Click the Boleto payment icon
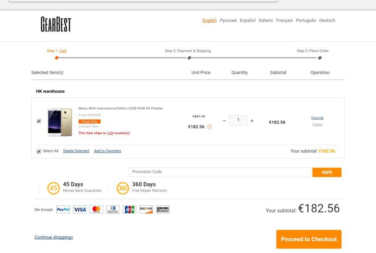The image size is (376, 253). pos(163,210)
